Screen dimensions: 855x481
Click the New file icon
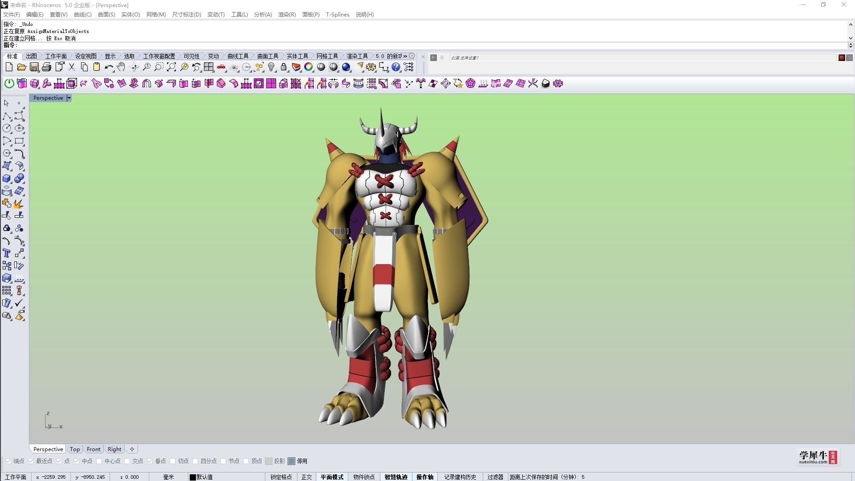click(9, 67)
